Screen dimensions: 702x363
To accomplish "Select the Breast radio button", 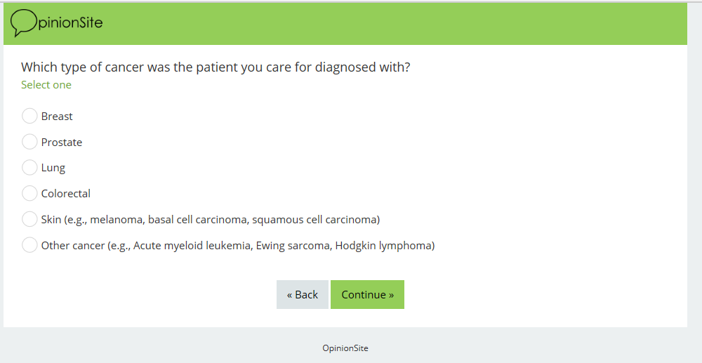I will tap(29, 116).
